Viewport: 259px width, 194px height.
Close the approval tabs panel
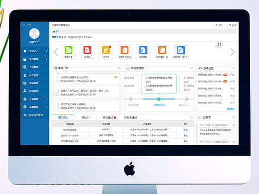[x=191, y=117]
